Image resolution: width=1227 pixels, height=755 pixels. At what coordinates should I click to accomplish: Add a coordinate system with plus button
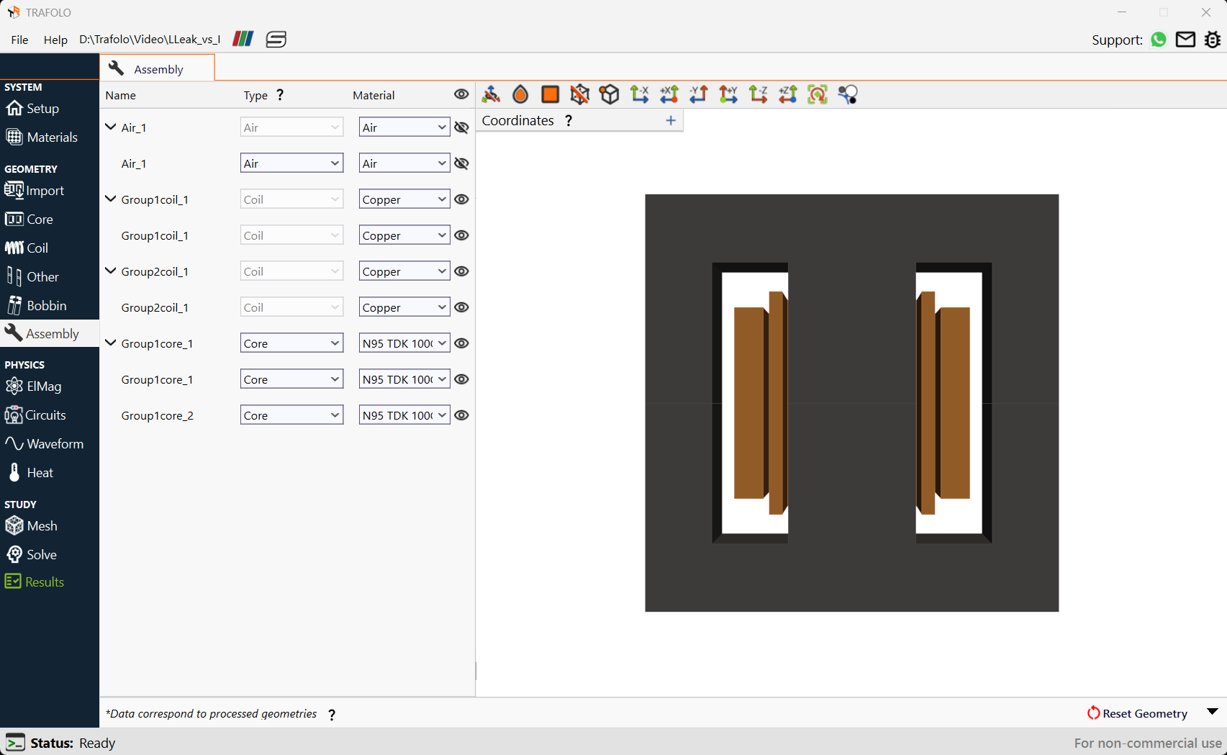coord(671,120)
